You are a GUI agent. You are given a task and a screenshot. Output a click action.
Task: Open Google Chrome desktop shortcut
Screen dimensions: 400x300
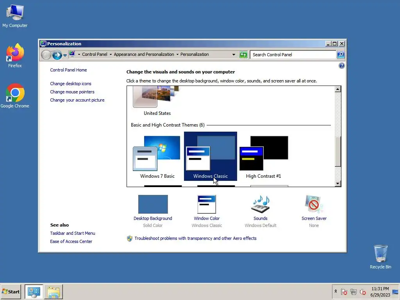click(15, 96)
